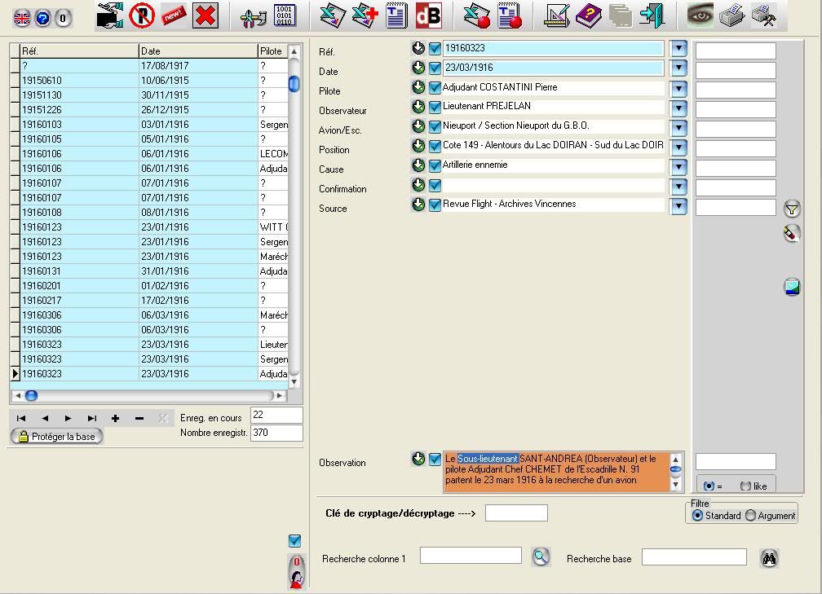Open the drafting ruler design icon

557,15
